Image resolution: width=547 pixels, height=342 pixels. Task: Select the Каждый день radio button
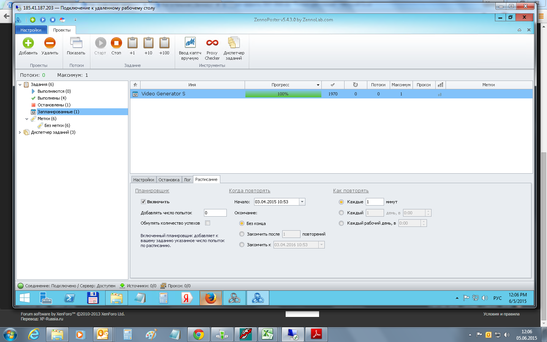[x=341, y=213]
